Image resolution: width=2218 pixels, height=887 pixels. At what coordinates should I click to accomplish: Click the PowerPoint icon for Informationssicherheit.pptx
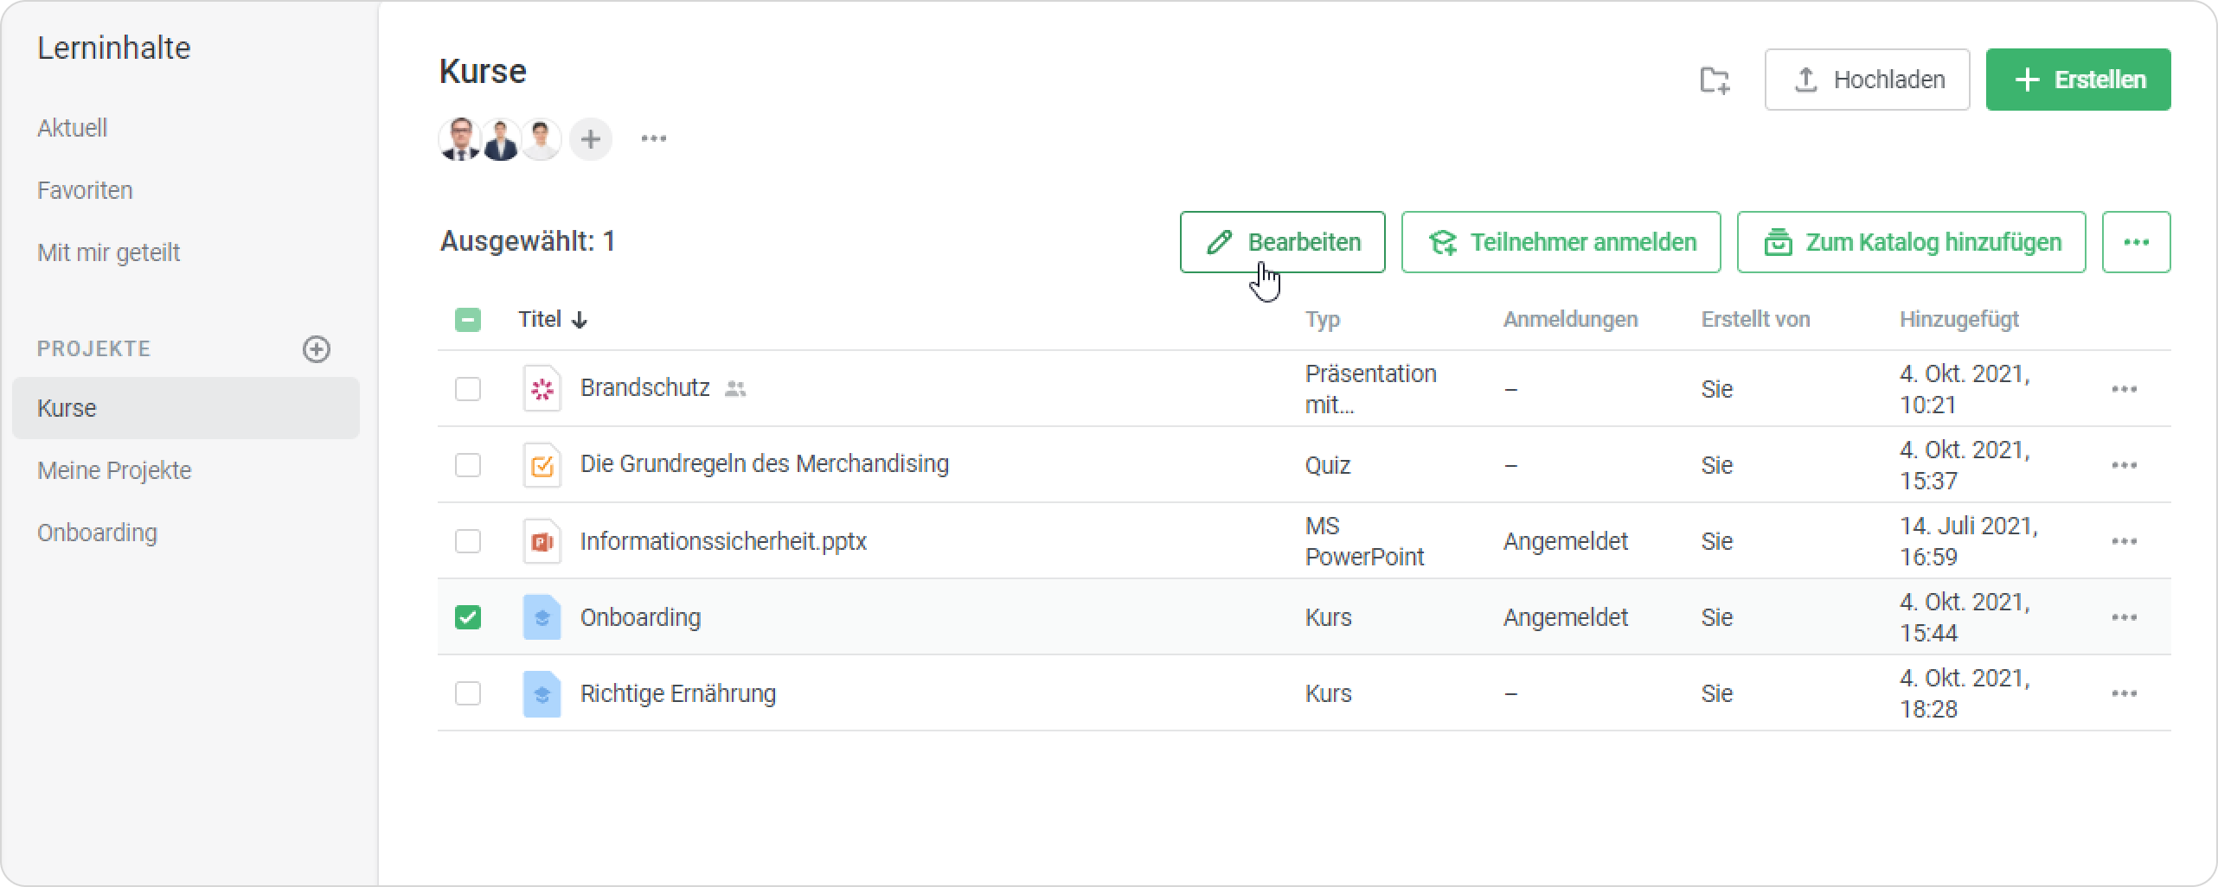542,541
